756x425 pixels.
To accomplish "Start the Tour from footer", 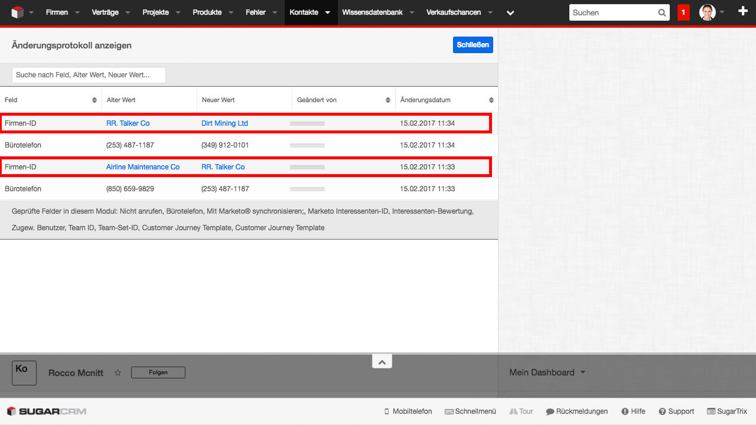I will click(521, 411).
